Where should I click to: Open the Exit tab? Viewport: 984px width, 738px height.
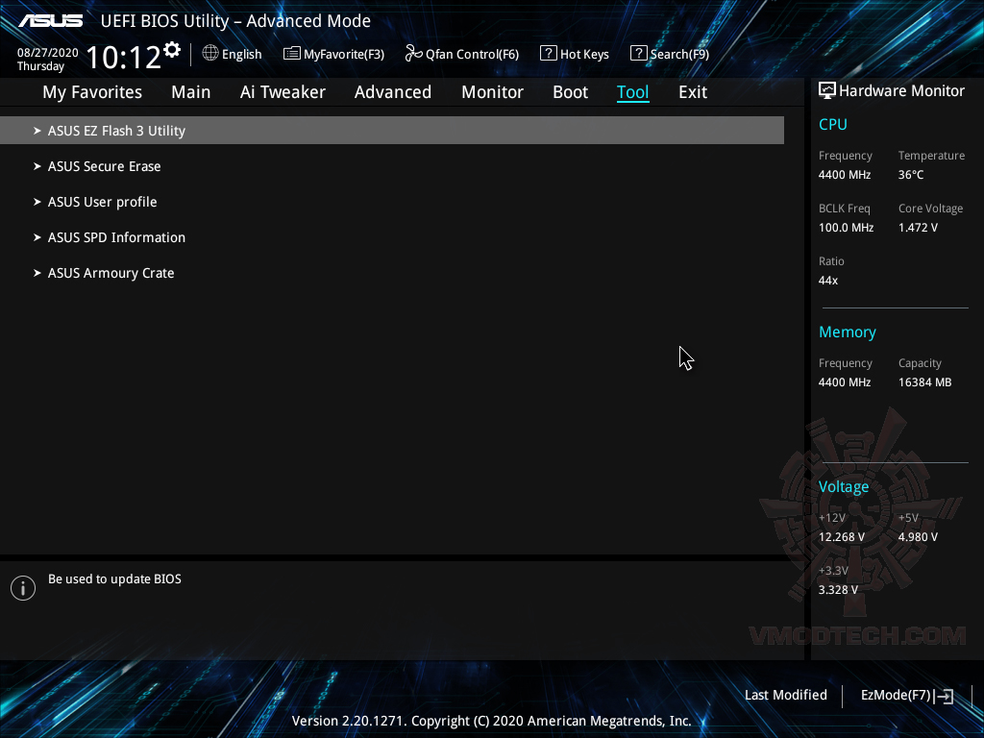[x=693, y=92]
